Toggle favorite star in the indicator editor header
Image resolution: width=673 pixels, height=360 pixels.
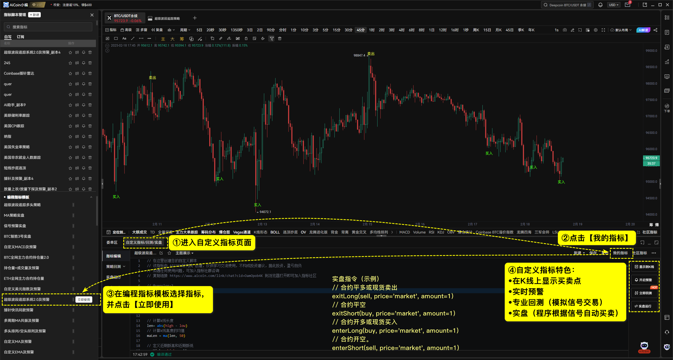coord(169,253)
